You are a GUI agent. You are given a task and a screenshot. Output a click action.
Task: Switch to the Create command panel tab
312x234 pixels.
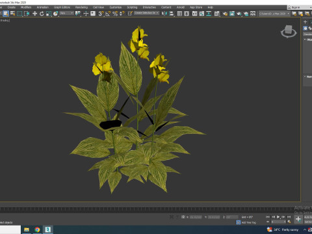305,21
